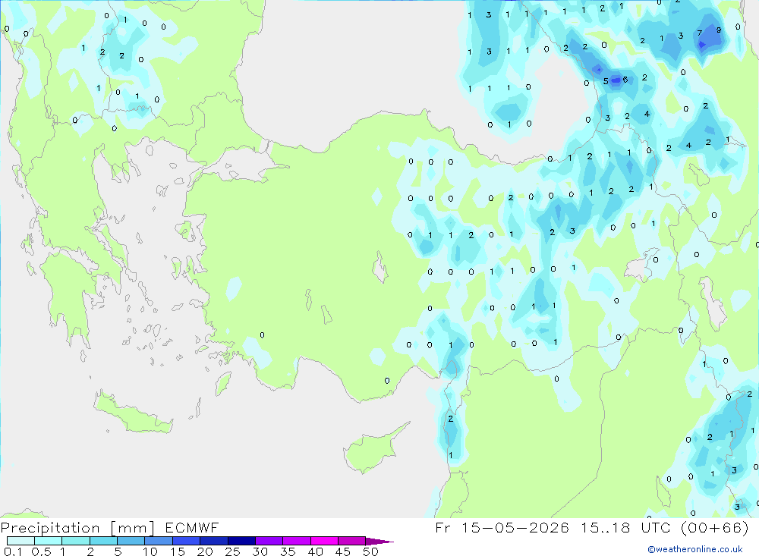
Task: Click the precipitation value '9' on map
Action: [x=719, y=30]
